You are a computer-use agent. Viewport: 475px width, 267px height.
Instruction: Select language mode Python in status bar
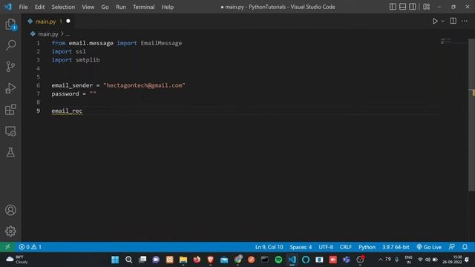point(367,247)
